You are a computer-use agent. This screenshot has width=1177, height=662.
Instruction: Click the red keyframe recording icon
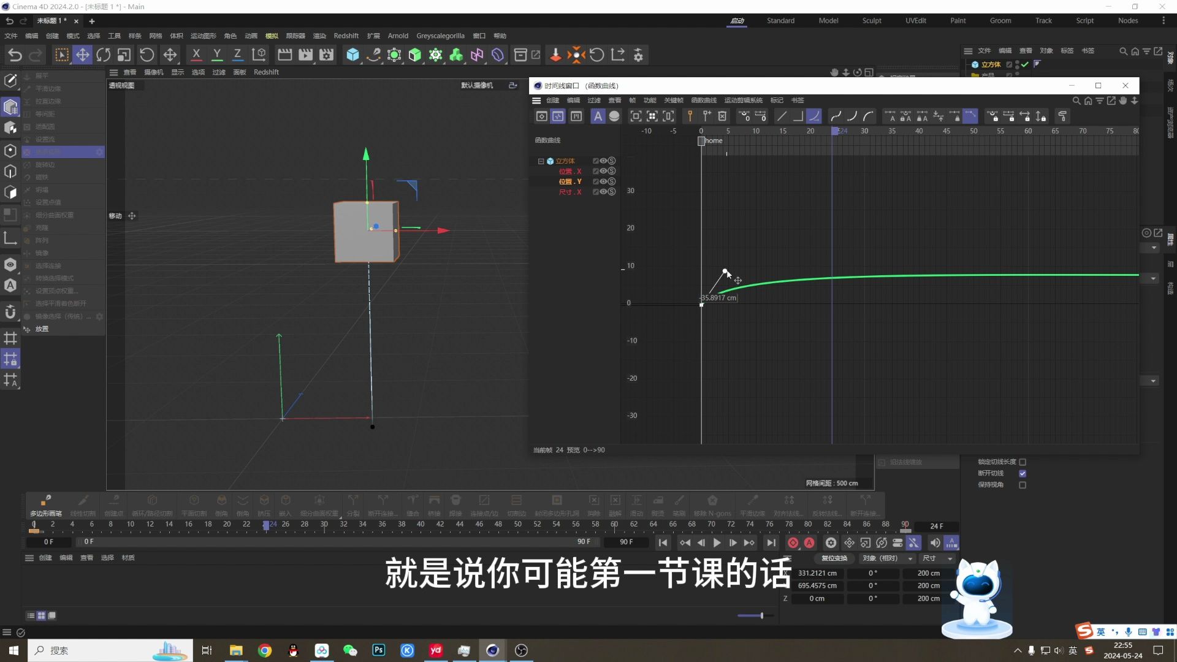tap(793, 542)
